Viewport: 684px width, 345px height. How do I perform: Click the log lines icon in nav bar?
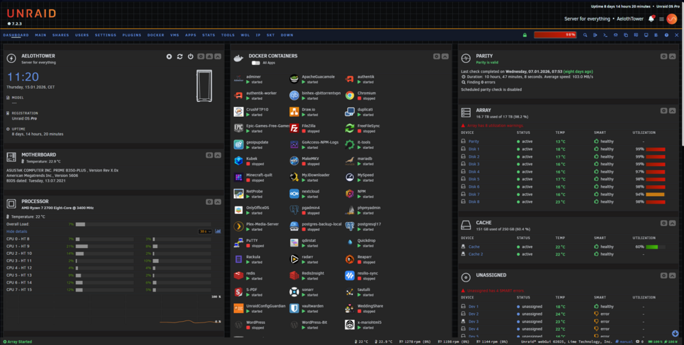(656, 35)
